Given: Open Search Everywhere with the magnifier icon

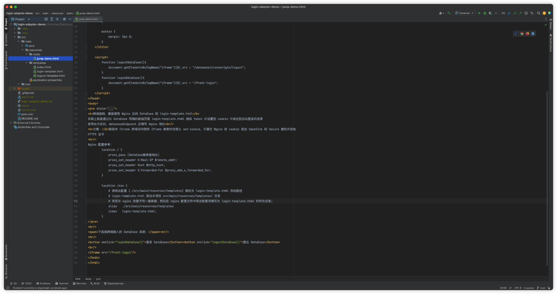Looking at the screenshot, I should click(539, 13).
